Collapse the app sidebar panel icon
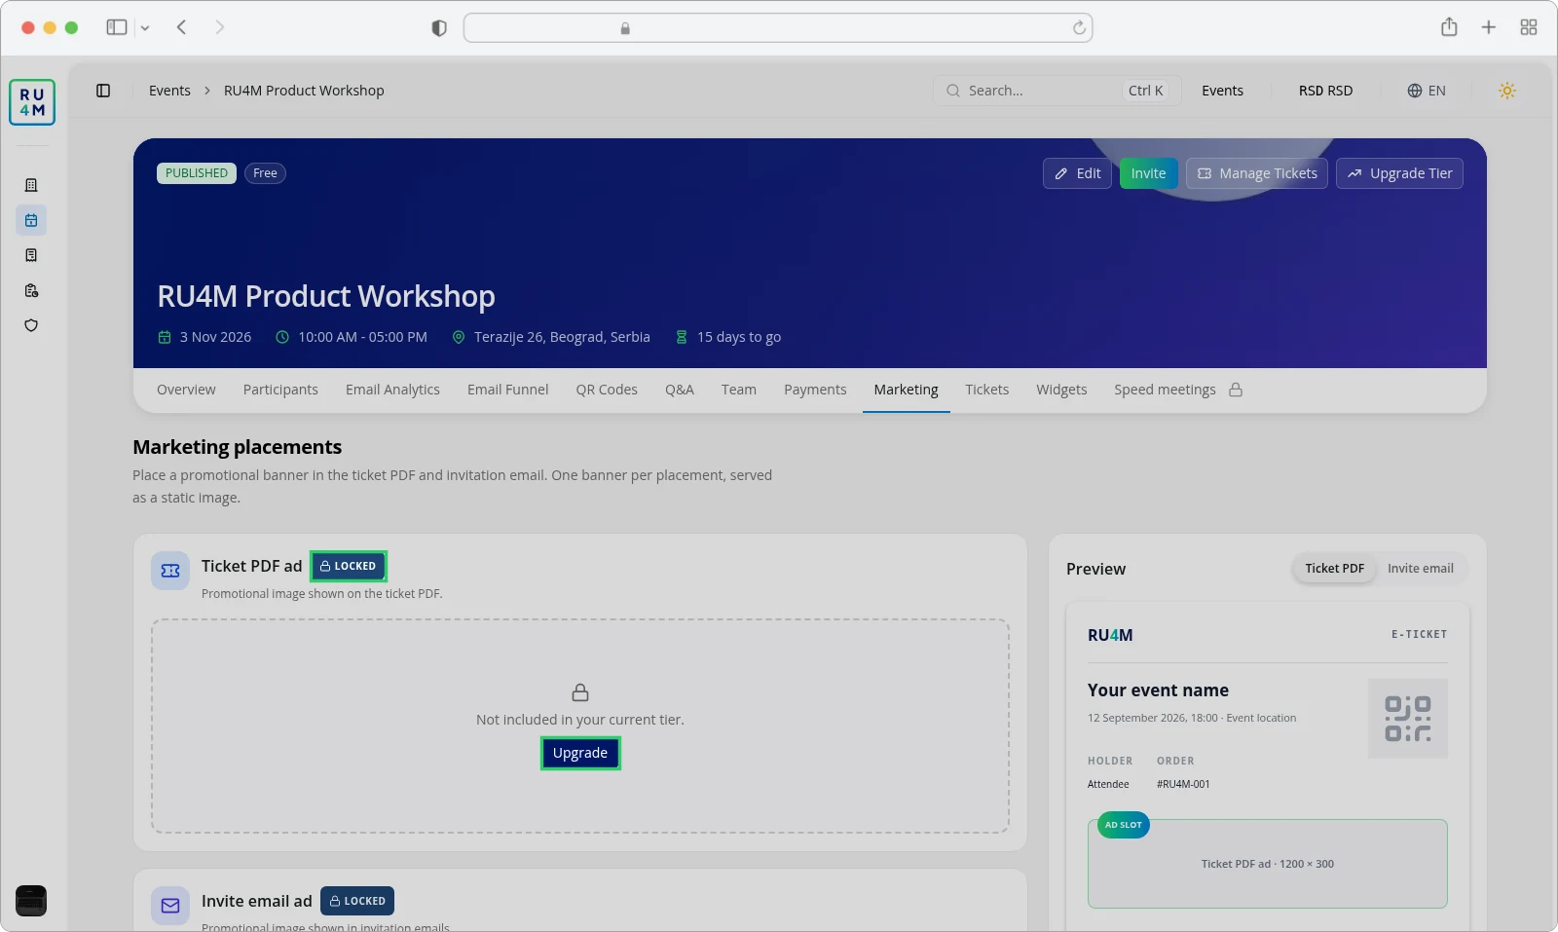 pos(103,91)
